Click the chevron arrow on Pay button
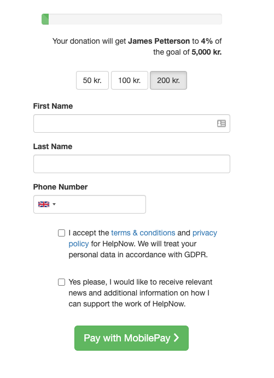Viewport: 274px width, 378px height. (177, 338)
